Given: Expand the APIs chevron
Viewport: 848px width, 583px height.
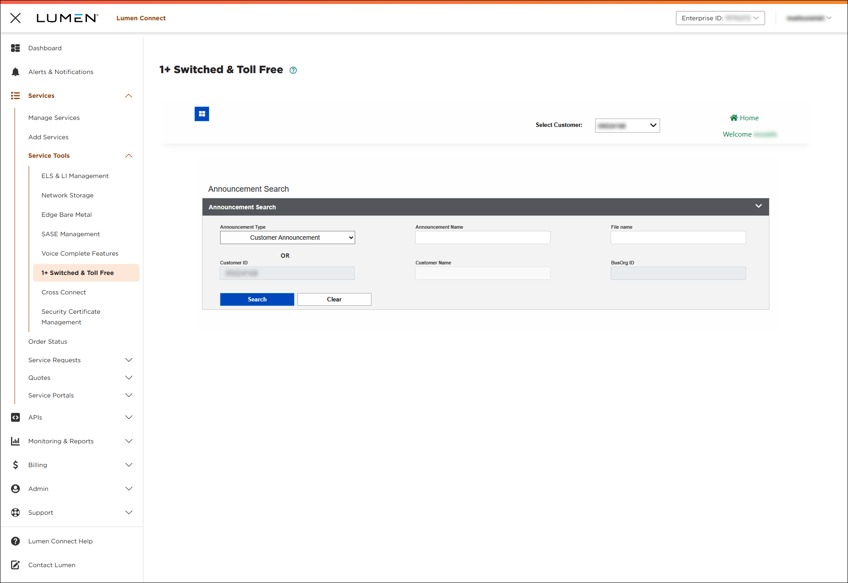Looking at the screenshot, I should tap(129, 417).
